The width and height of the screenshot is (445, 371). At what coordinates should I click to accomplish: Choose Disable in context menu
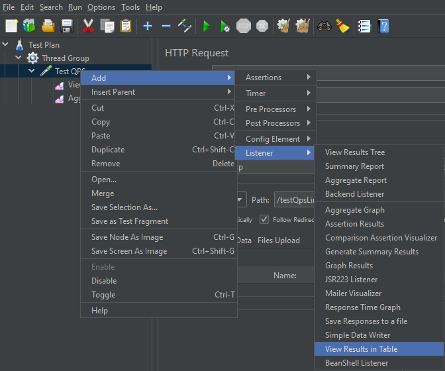point(159,281)
